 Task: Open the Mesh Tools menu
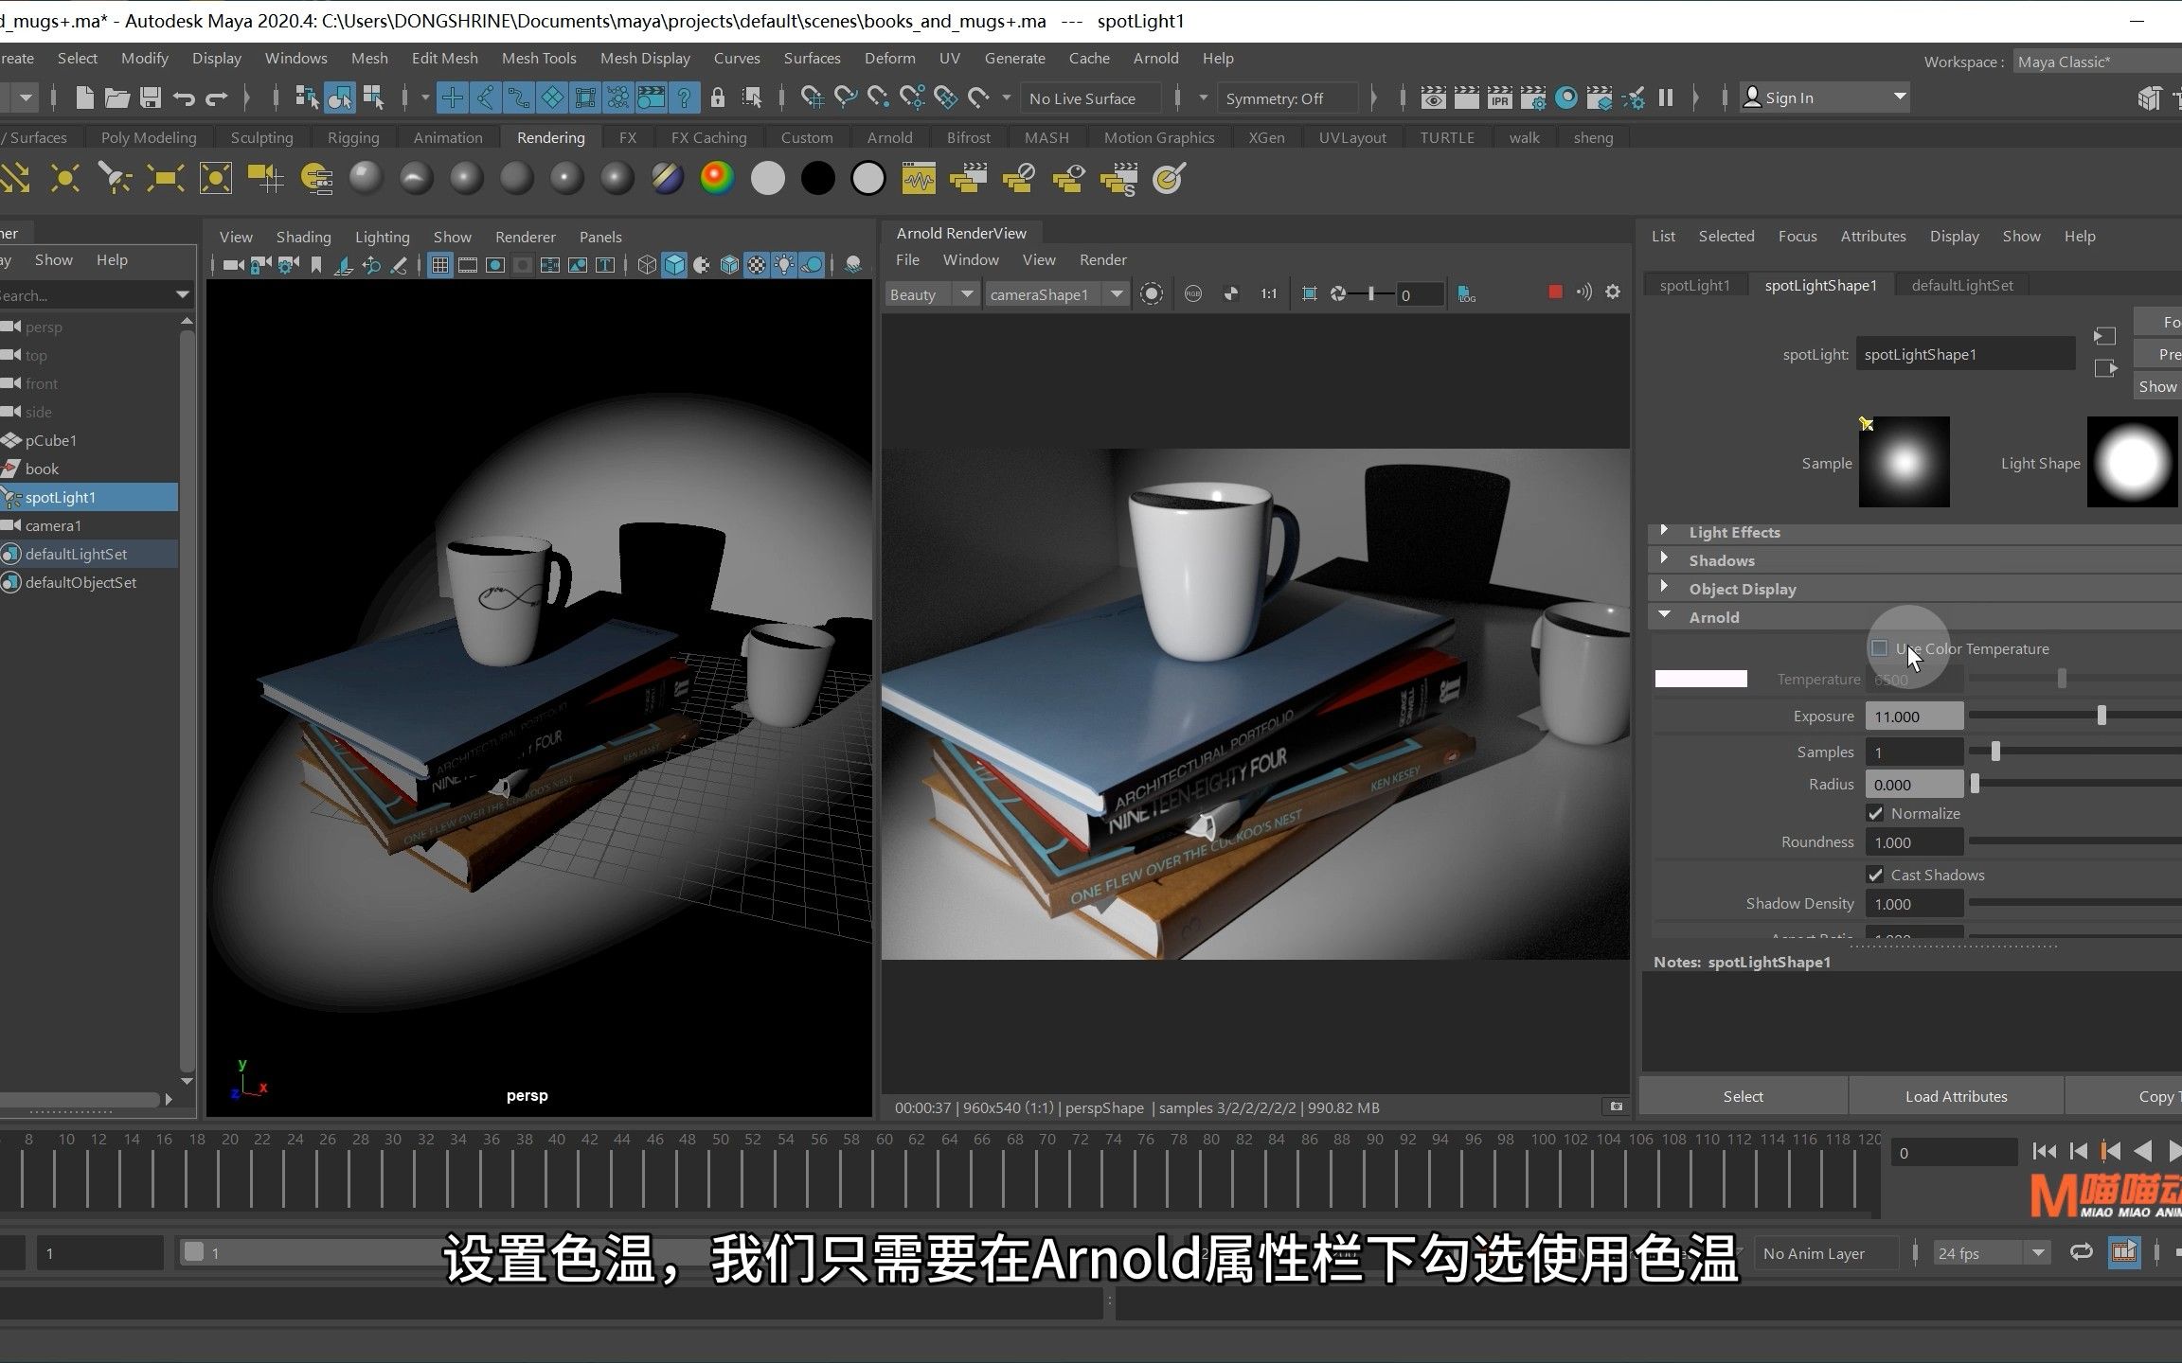coord(538,58)
